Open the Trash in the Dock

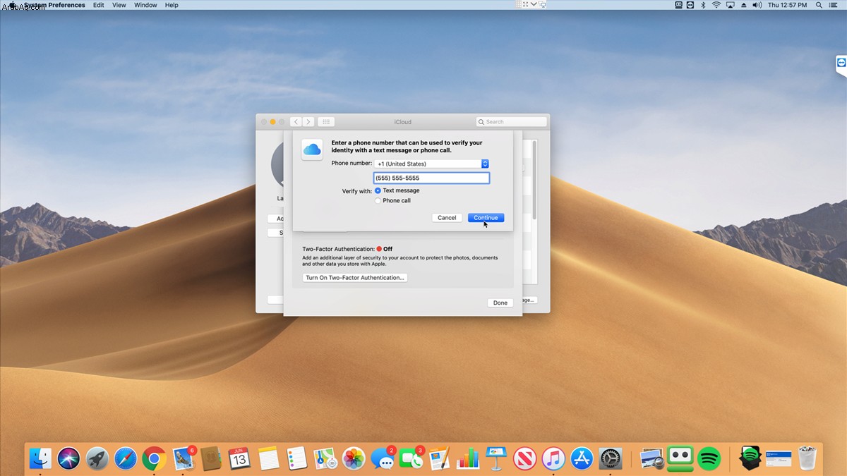tap(807, 458)
